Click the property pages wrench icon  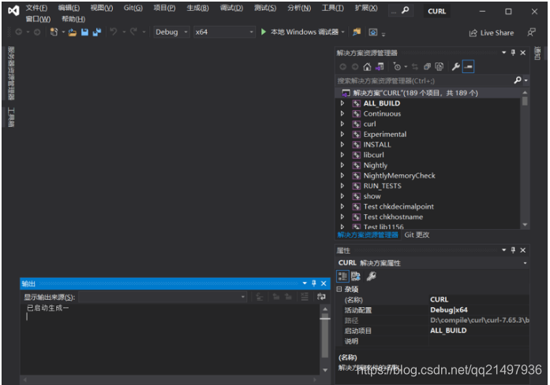pos(371,276)
